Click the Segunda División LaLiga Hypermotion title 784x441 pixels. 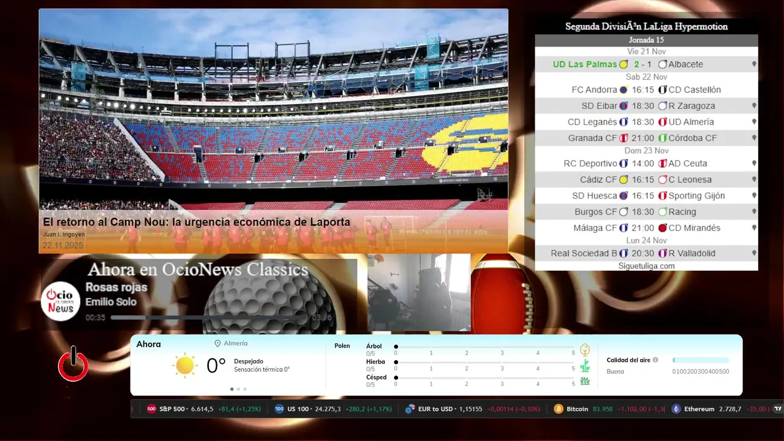[646, 26]
